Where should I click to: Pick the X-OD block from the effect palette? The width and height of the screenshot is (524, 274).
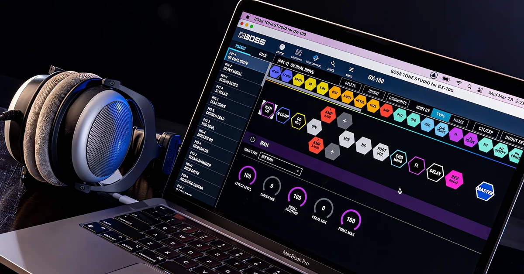tap(323, 88)
